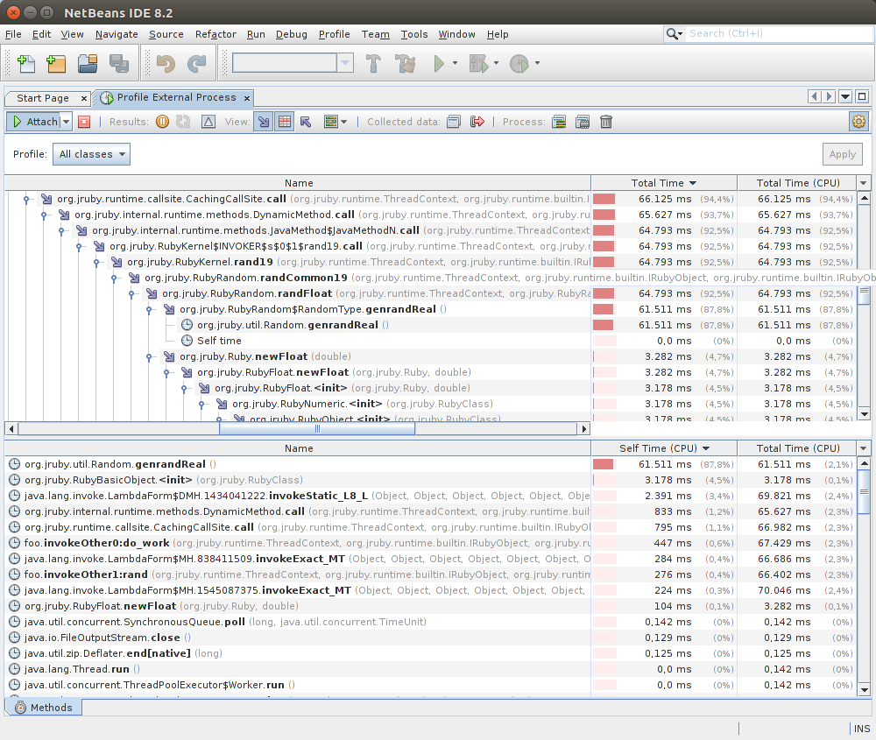Click the export collected data icon
The image size is (876, 740).
click(477, 122)
